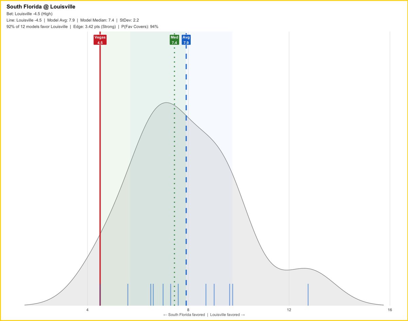Click the green Med 7.4 label

174,40
